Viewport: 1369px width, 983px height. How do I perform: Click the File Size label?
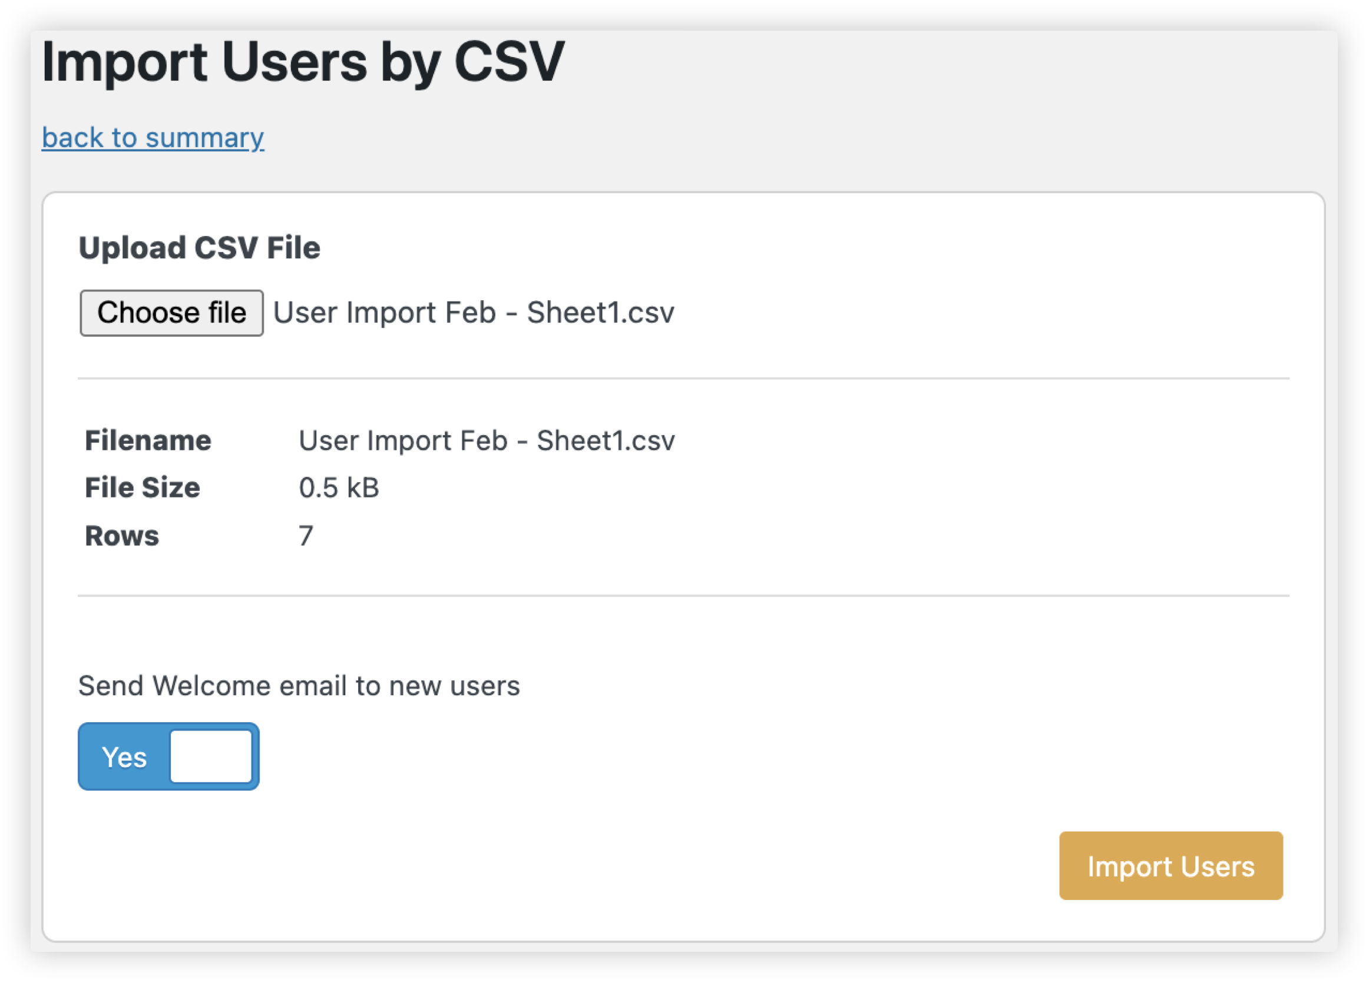coord(143,487)
